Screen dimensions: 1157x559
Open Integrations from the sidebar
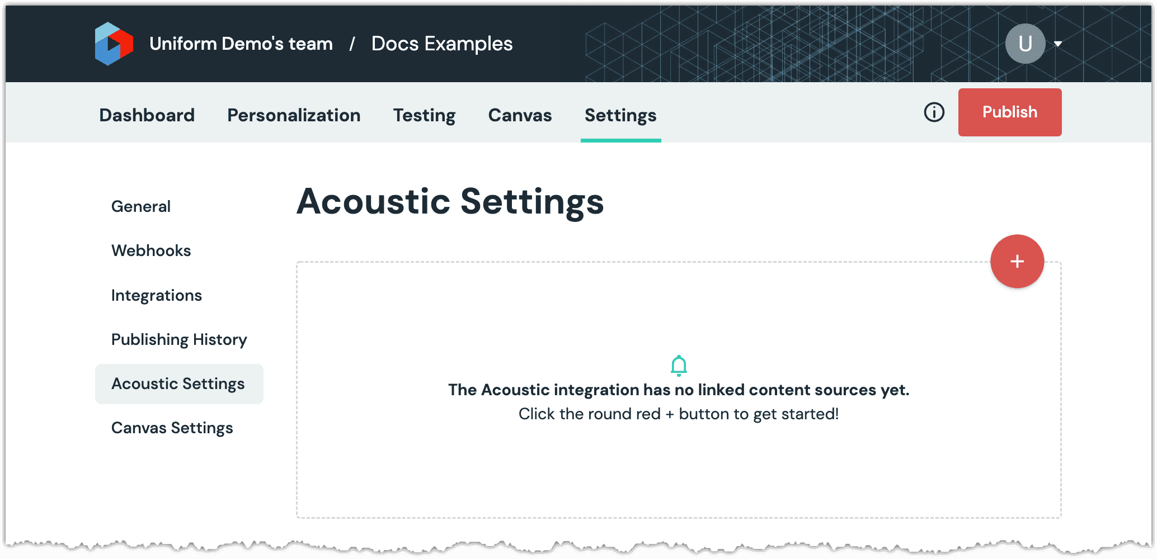click(157, 295)
